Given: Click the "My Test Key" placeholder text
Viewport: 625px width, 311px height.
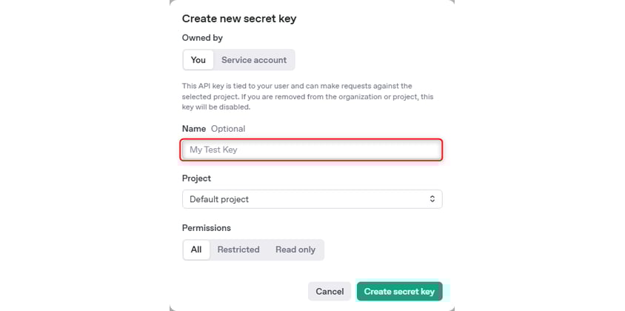Looking at the screenshot, I should pos(213,150).
